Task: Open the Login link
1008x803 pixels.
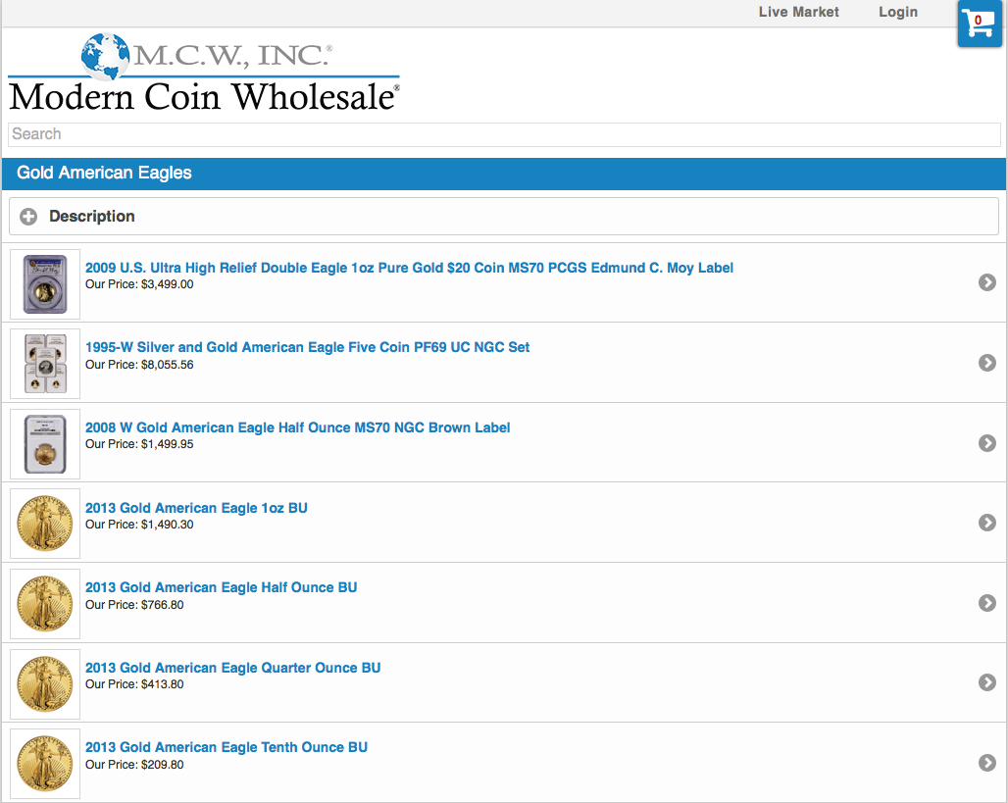Action: click(898, 12)
